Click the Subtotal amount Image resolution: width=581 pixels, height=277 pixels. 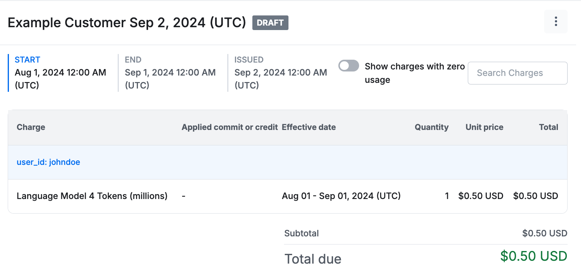544,234
